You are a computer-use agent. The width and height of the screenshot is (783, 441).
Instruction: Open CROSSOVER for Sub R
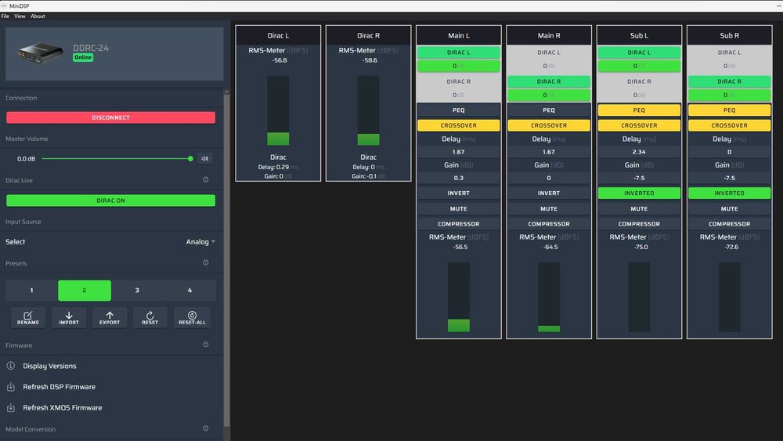coord(730,125)
